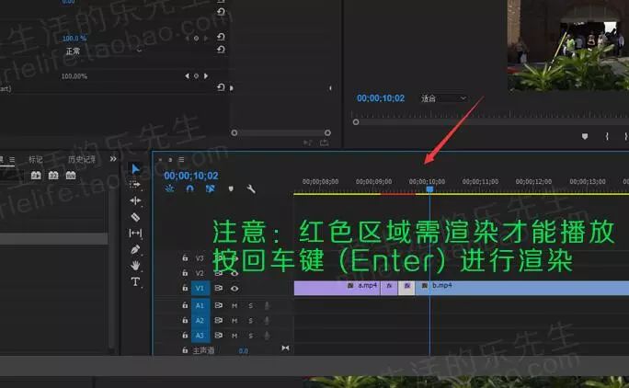Toggle sync lock on track A3
Screen dimensions: 629x388
click(x=219, y=335)
